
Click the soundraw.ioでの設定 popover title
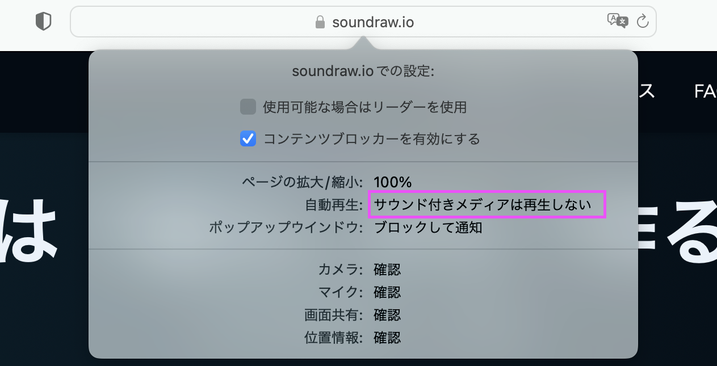coord(363,71)
